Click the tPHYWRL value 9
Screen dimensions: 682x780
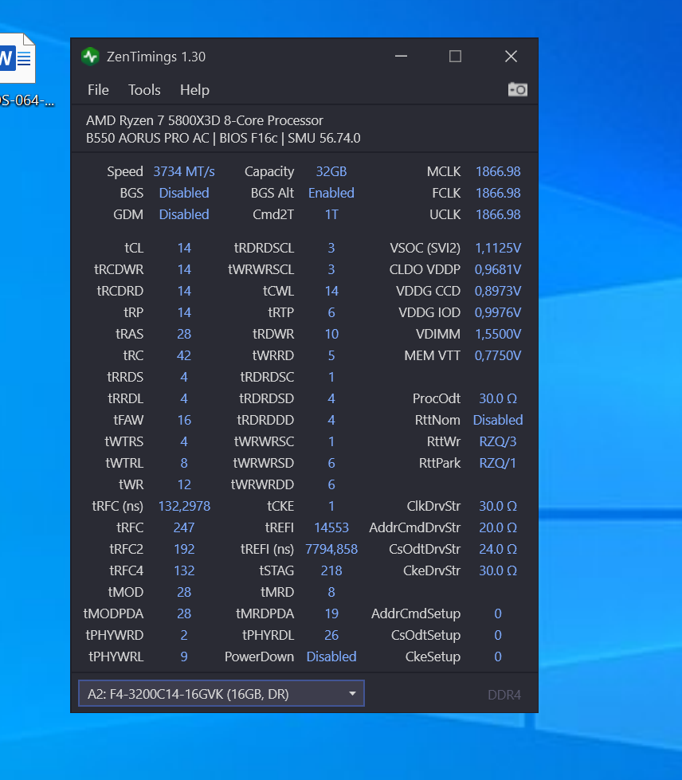184,657
